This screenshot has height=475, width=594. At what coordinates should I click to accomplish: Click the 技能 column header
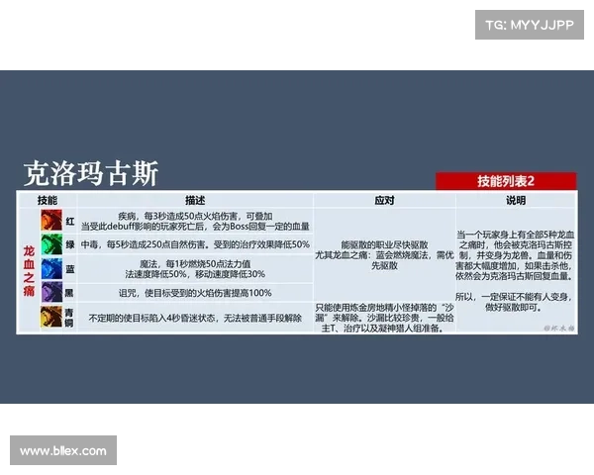(48, 199)
